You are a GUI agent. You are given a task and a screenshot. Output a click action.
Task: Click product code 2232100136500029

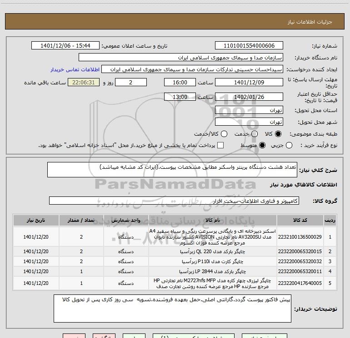point(300,237)
